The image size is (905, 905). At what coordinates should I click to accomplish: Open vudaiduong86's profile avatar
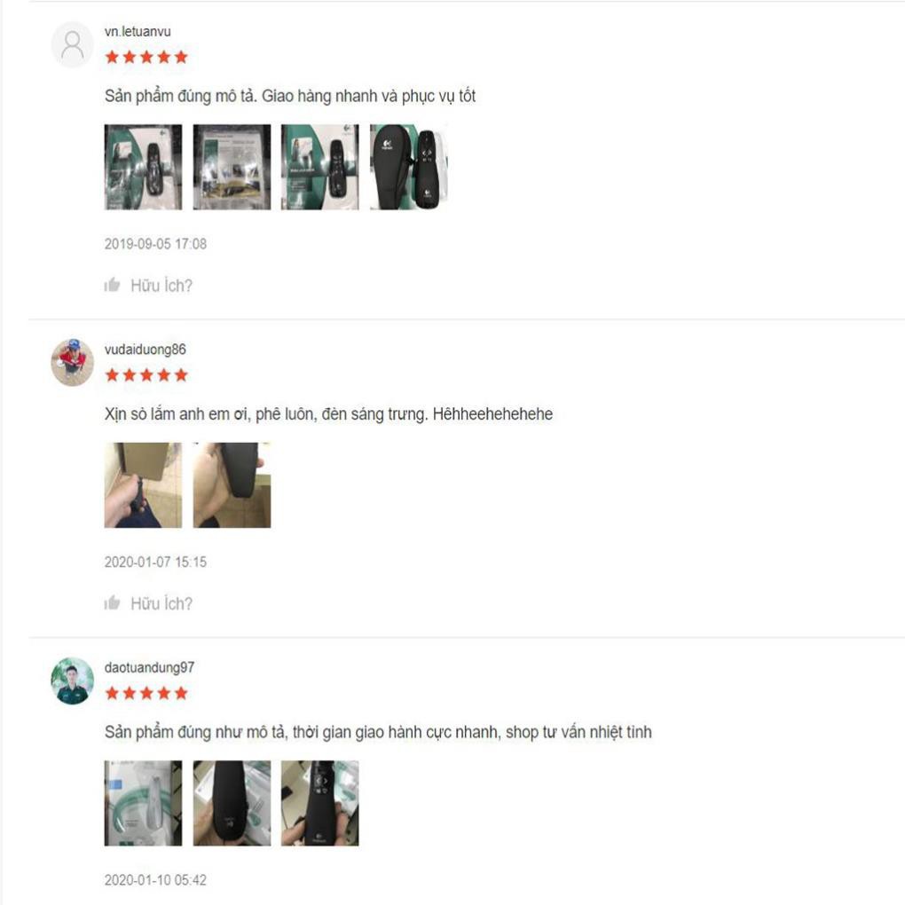[72, 363]
